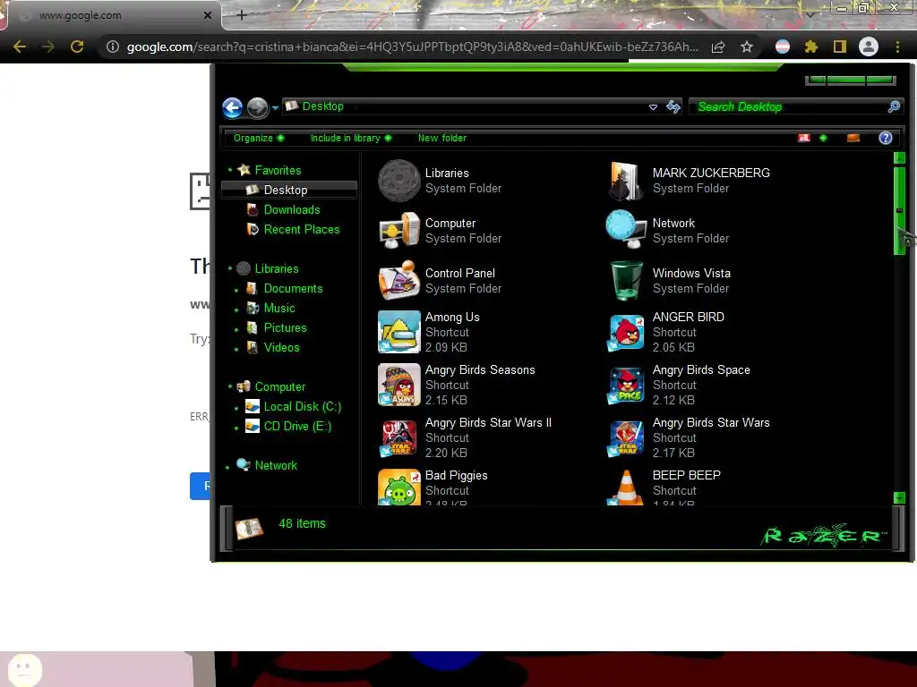Expand the Network tree group

(227, 467)
